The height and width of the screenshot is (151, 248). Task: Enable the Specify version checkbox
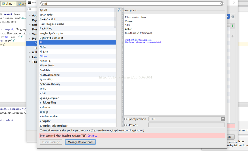coord(126,119)
